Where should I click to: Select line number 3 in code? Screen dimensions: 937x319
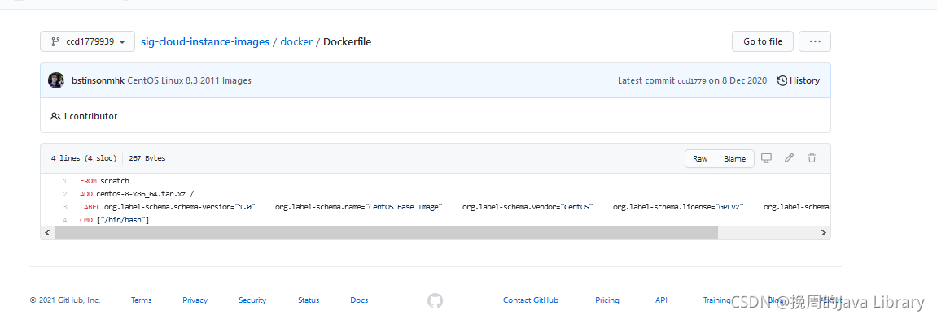pyautogui.click(x=64, y=207)
